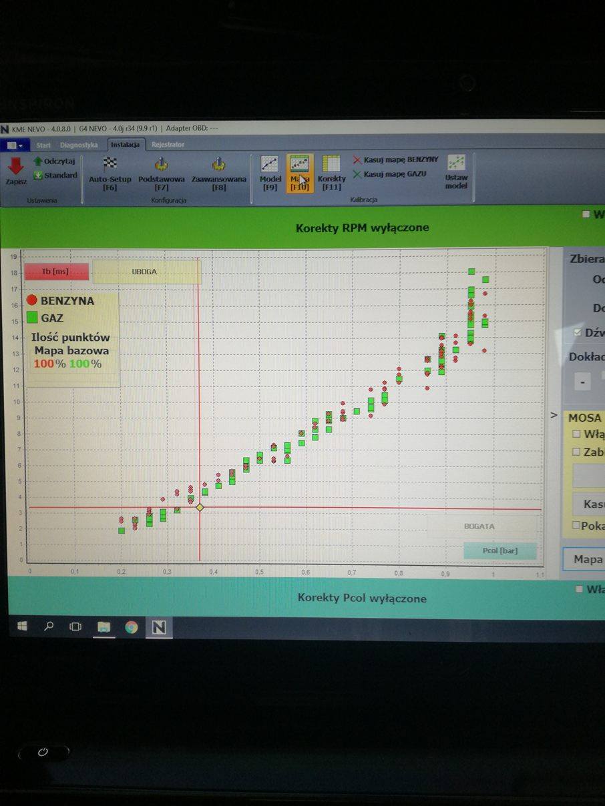Click the Odczytaj read icon
This screenshot has width=605, height=806.
point(38,161)
